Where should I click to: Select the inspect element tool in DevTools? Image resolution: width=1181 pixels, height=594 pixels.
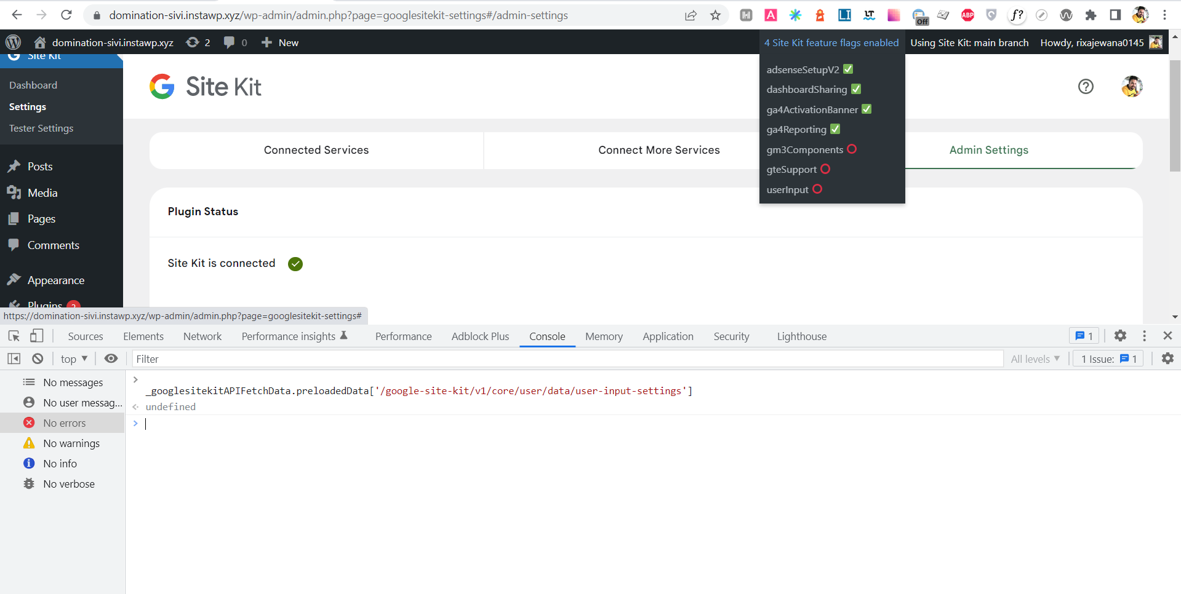pos(13,336)
